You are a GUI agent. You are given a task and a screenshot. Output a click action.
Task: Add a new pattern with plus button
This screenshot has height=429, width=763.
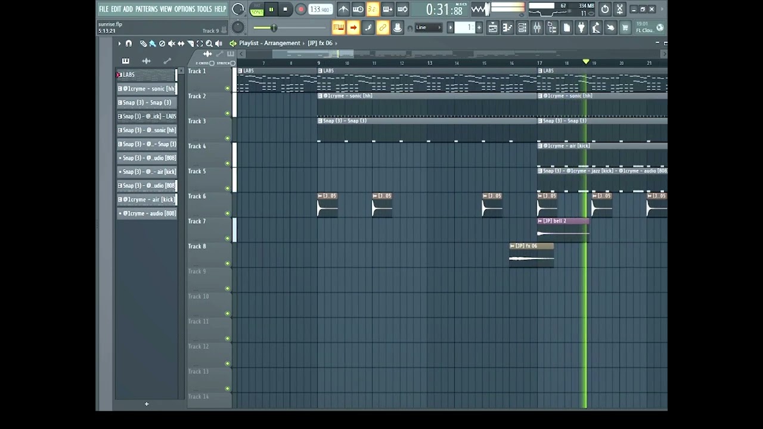479,27
